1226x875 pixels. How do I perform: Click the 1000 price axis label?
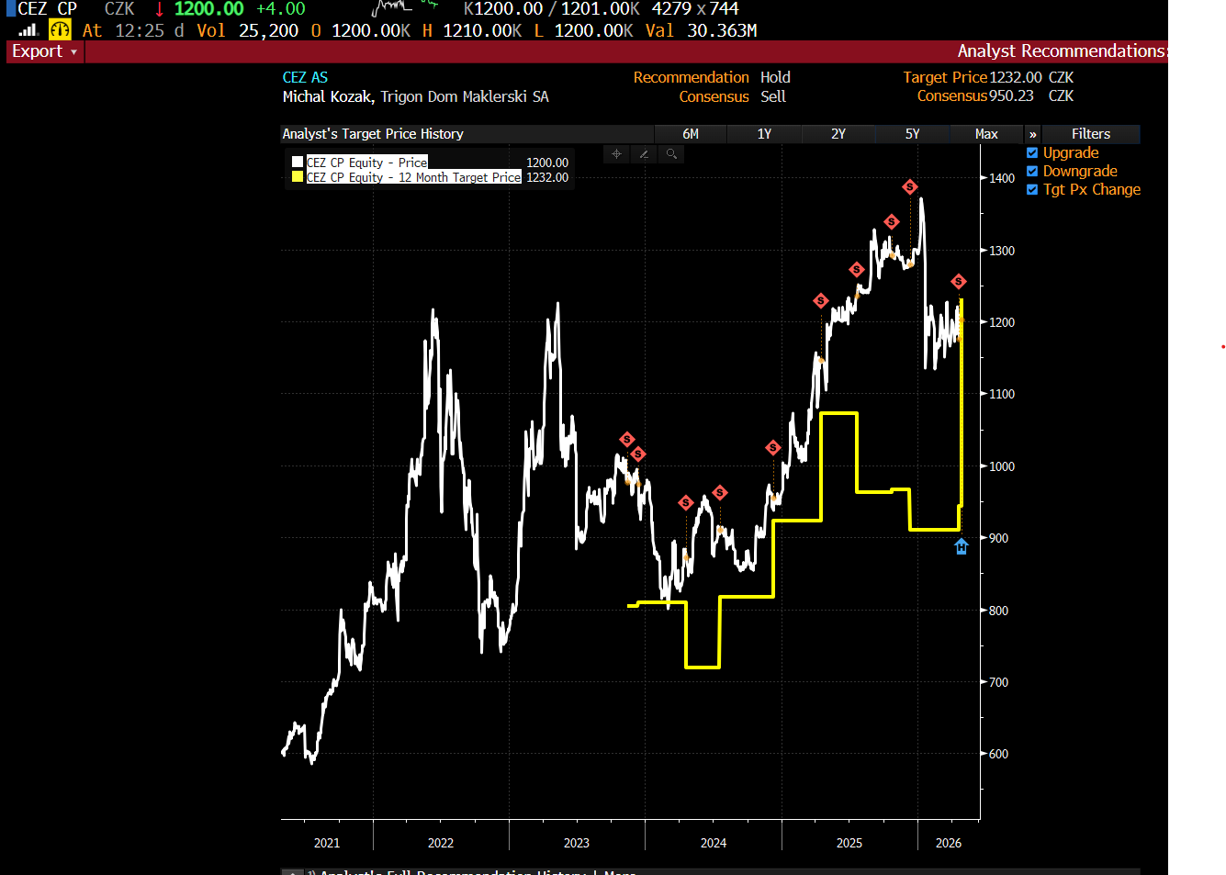1002,466
